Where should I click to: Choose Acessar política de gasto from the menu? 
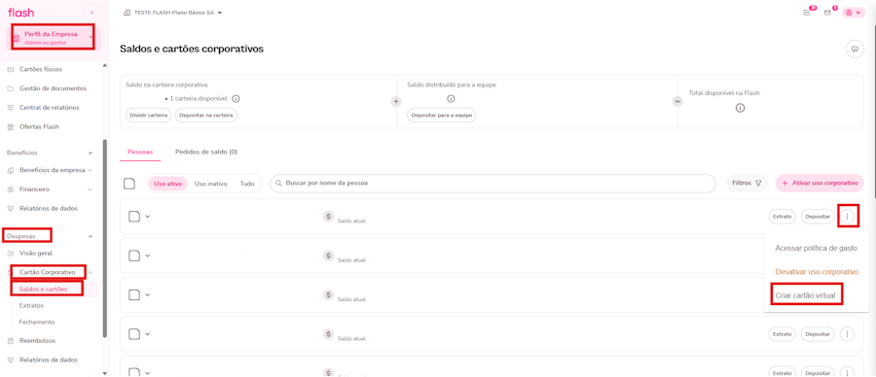(817, 248)
